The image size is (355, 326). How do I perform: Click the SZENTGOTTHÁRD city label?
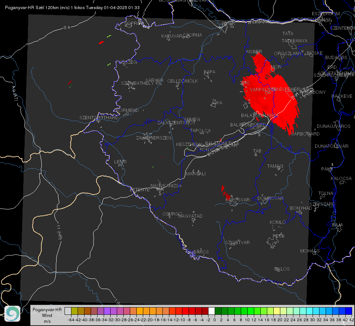pos(99,118)
